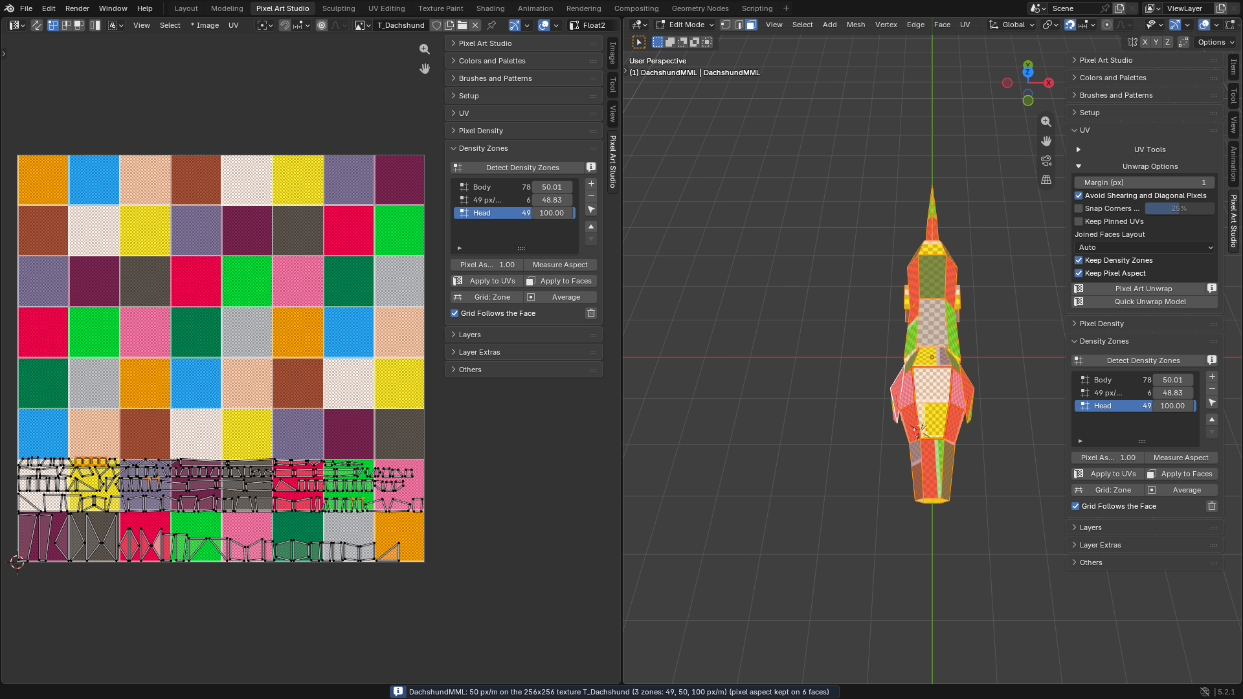Click the Pixel Art Unwrap button

pos(1139,289)
